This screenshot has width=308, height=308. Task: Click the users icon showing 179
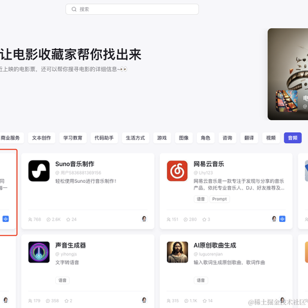(30, 301)
